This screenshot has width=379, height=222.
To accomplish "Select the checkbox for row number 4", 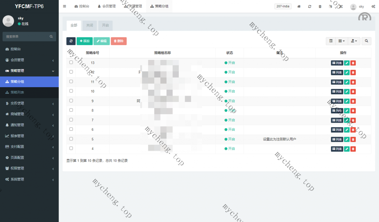I will click(x=71, y=148).
